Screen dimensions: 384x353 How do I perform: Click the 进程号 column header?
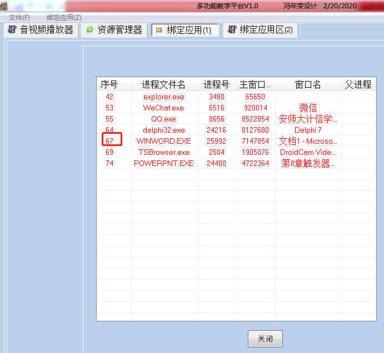[x=217, y=84]
